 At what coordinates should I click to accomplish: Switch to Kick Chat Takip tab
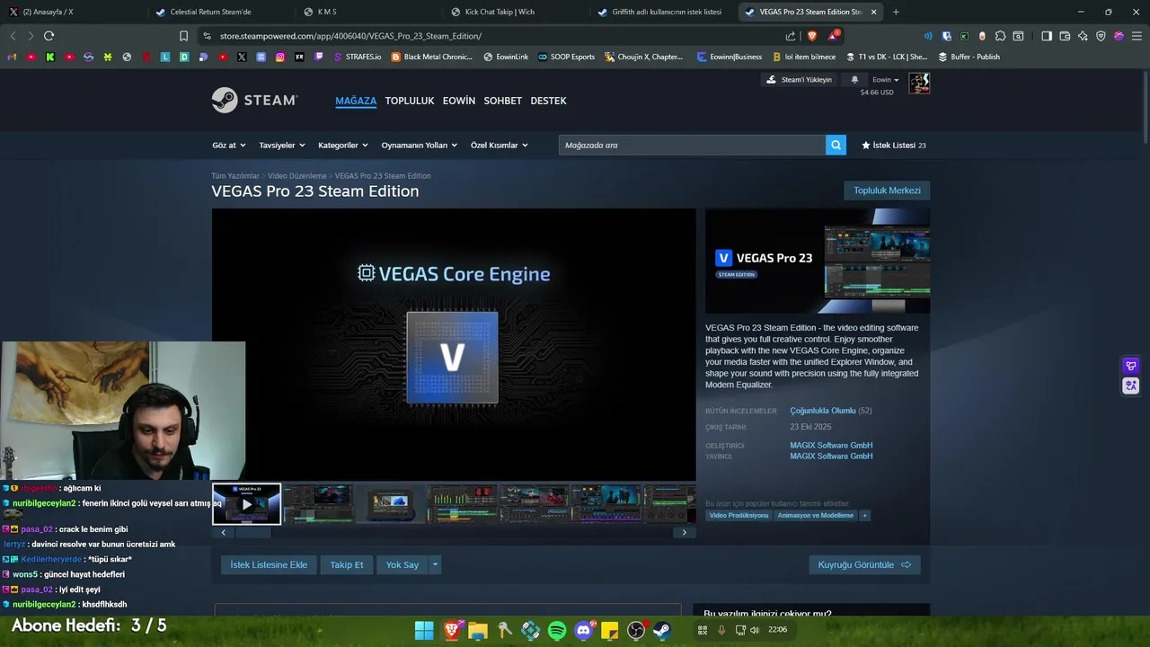click(x=513, y=12)
